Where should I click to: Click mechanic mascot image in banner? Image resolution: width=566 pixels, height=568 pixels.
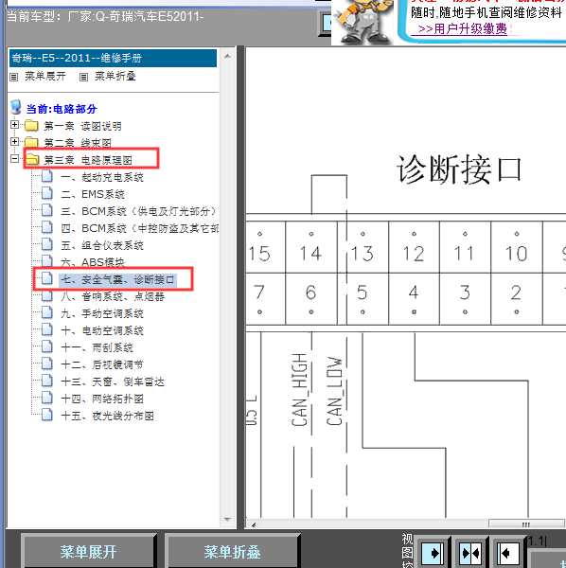click(x=363, y=22)
